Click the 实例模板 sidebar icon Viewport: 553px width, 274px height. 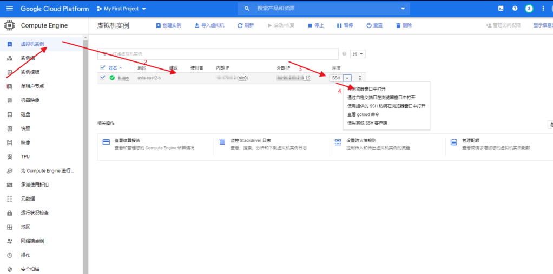pyautogui.click(x=10, y=72)
